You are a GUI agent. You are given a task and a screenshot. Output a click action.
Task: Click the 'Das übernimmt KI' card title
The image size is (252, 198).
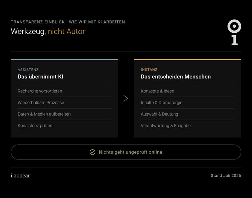40,77
